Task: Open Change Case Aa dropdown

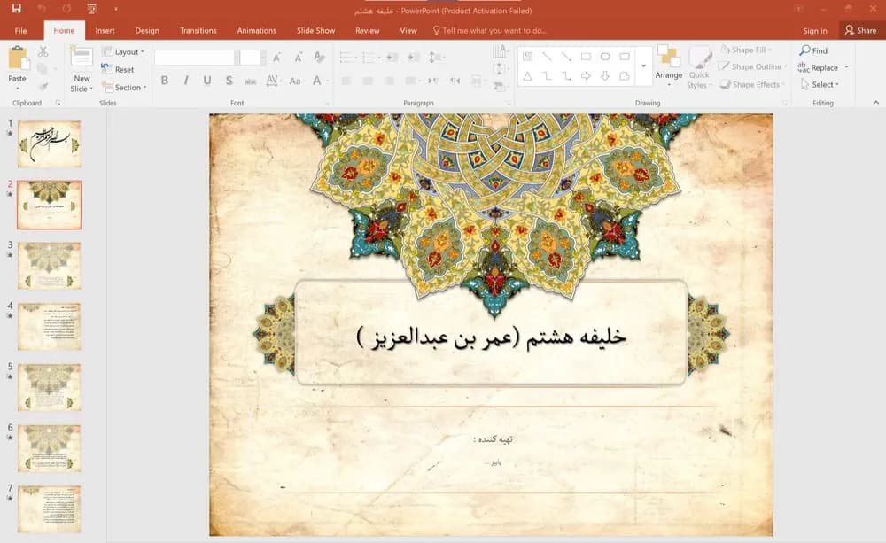Action: pyautogui.click(x=296, y=81)
